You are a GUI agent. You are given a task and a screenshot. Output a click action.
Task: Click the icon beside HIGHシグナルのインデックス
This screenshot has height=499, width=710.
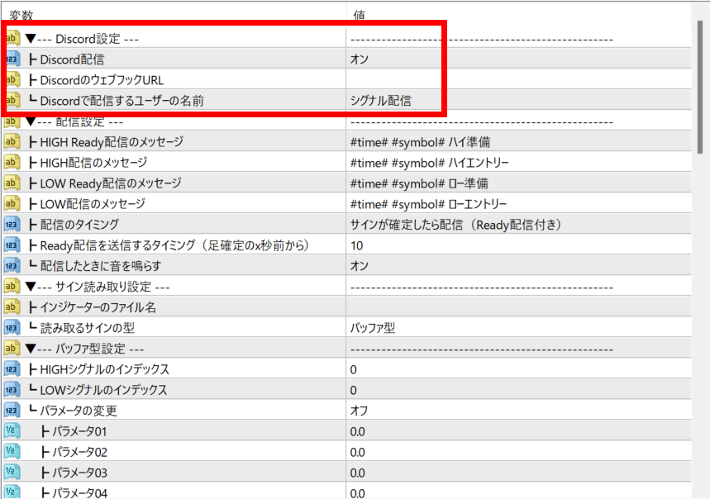(x=12, y=369)
